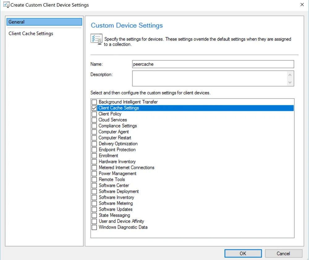
Task: Select the Remote Tools row label
Action: coord(112,179)
